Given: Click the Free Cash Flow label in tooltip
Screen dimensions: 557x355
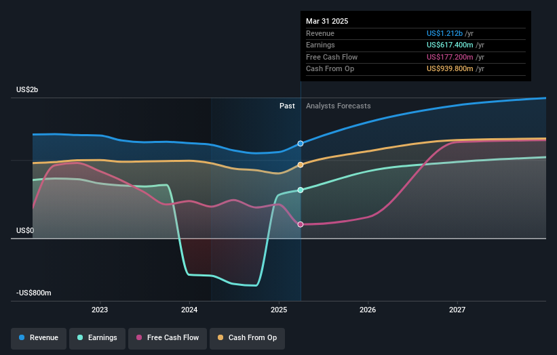Looking at the screenshot, I should point(332,57).
